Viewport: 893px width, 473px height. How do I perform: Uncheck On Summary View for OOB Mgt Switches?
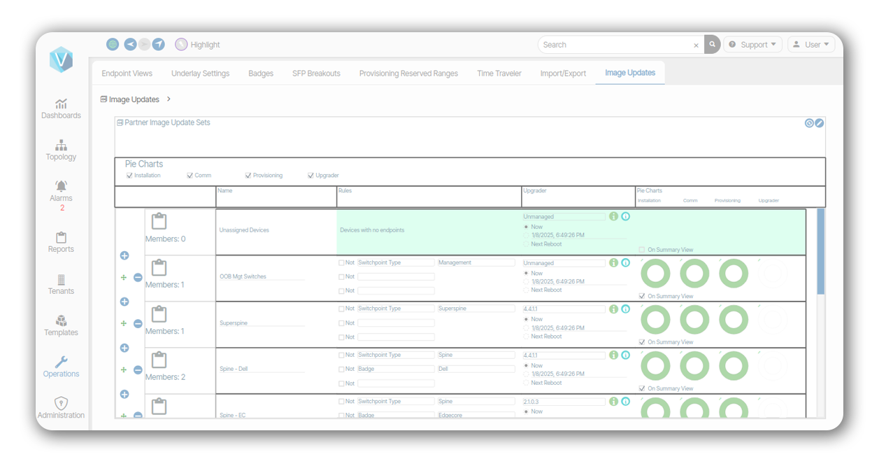coord(642,296)
